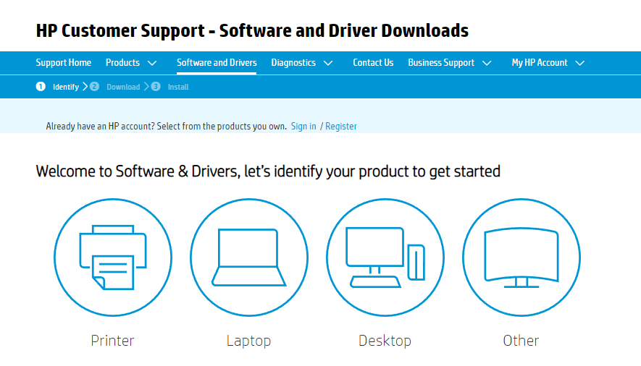Click the step 2 Download circle icon
Image resolution: width=641 pixels, height=366 pixels.
click(x=94, y=87)
